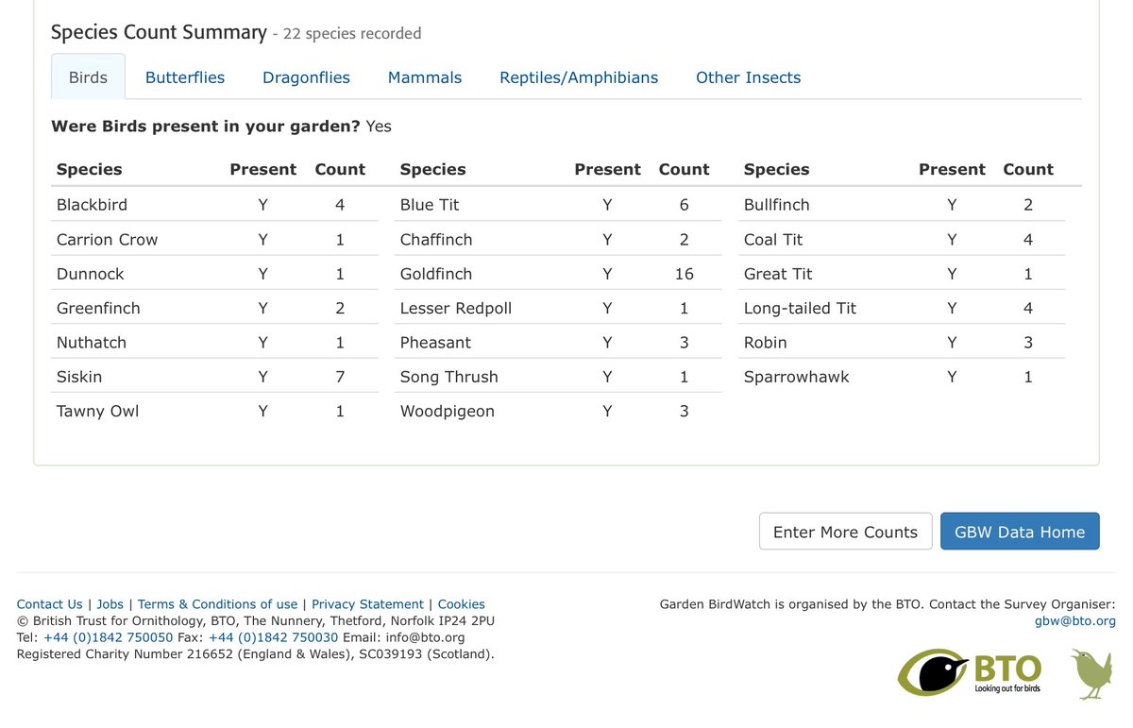Viewport: 1133px width, 728px height.
Task: Select the Tawny Owl species name
Action: pos(97,412)
